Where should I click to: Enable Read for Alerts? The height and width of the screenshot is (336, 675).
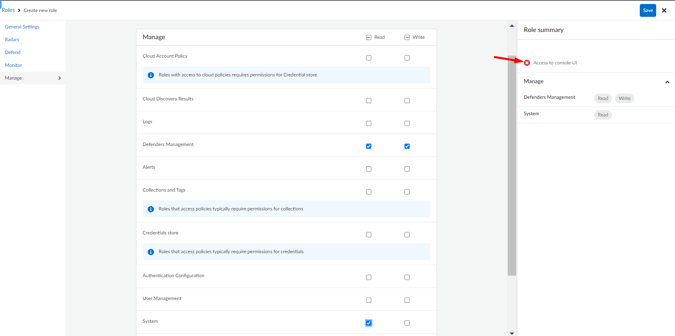369,169
